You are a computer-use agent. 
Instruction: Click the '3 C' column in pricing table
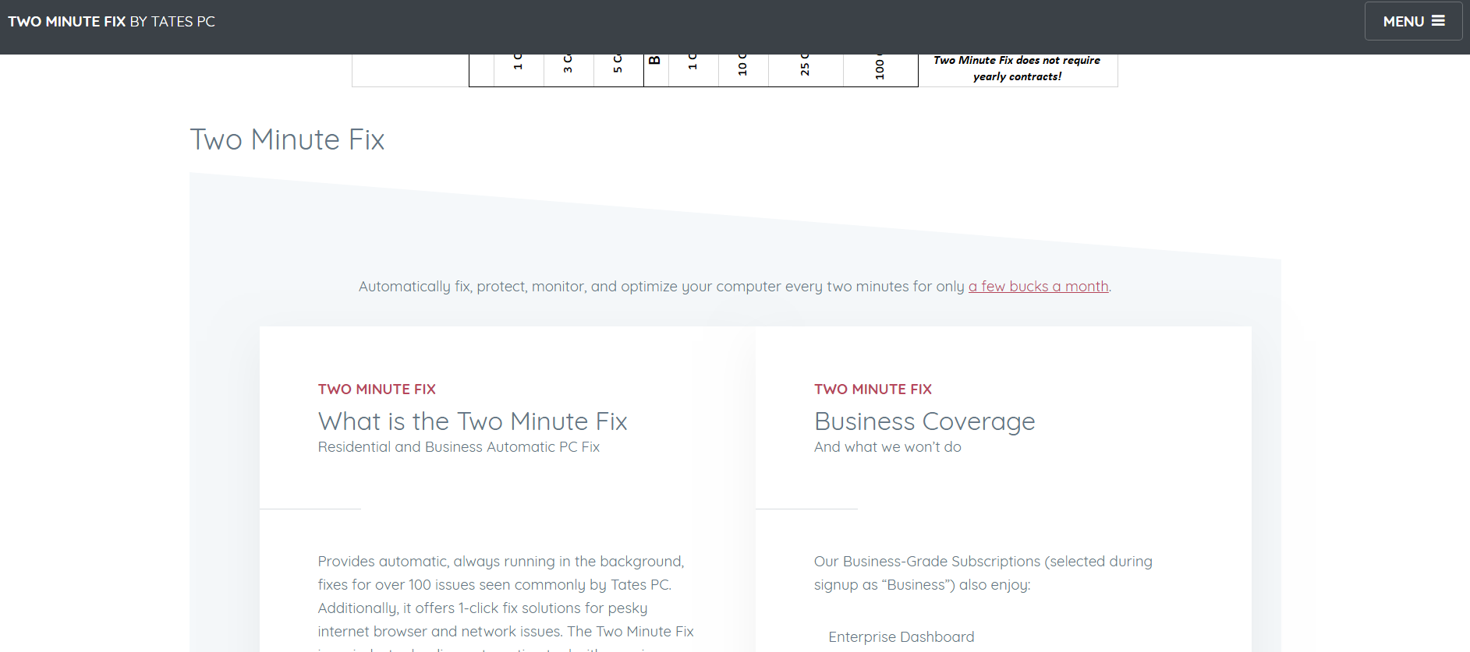click(x=568, y=69)
